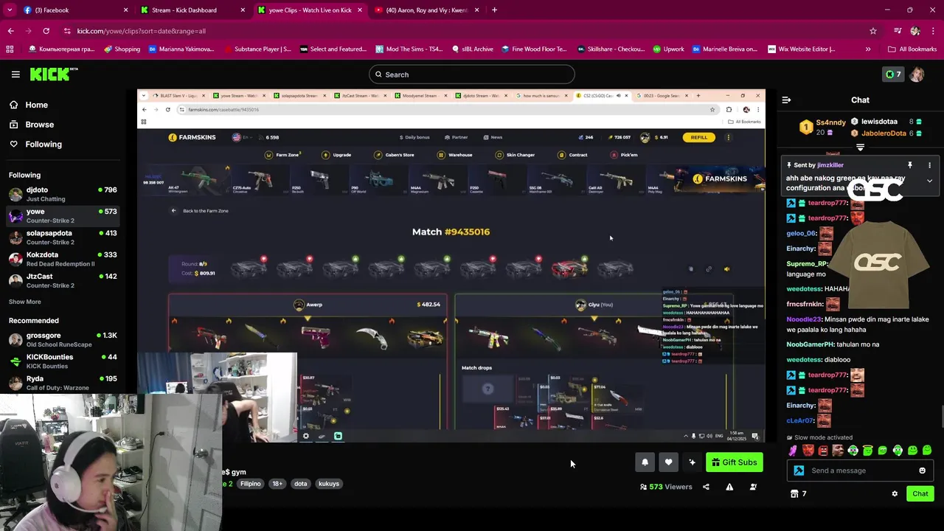Open the Kick profile avatar menu

pos(917,74)
